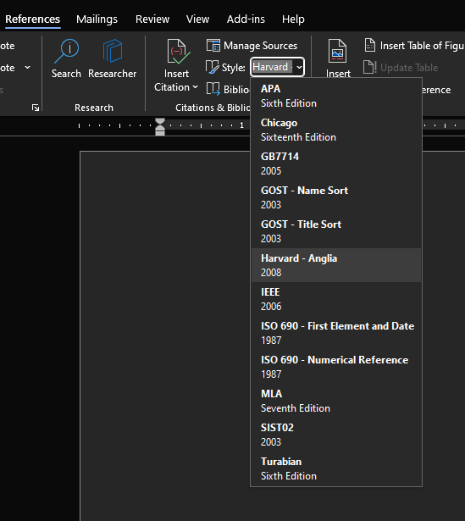The height and width of the screenshot is (521, 465).
Task: Click the Bibliography book icon
Action: coord(213,89)
